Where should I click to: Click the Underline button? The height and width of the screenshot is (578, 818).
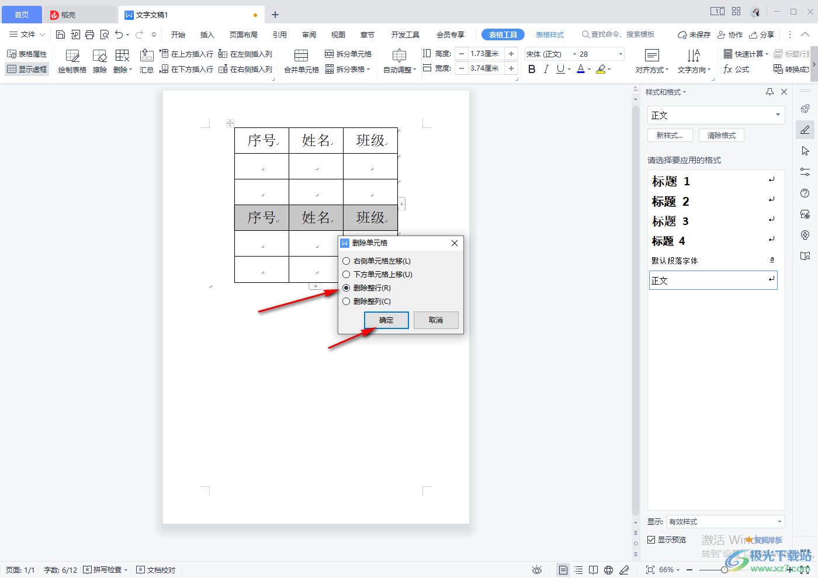560,69
